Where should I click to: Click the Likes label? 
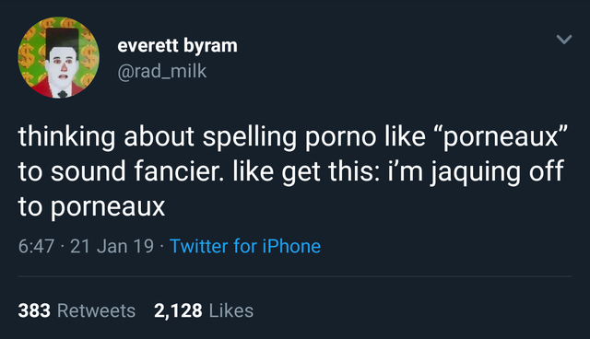231,310
